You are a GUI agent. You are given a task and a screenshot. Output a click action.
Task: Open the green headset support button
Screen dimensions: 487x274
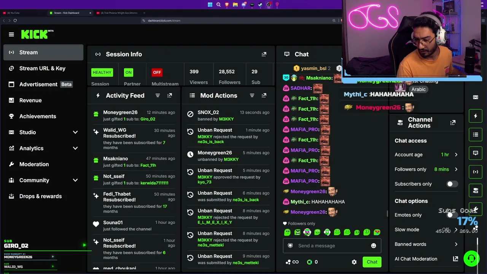point(471,259)
